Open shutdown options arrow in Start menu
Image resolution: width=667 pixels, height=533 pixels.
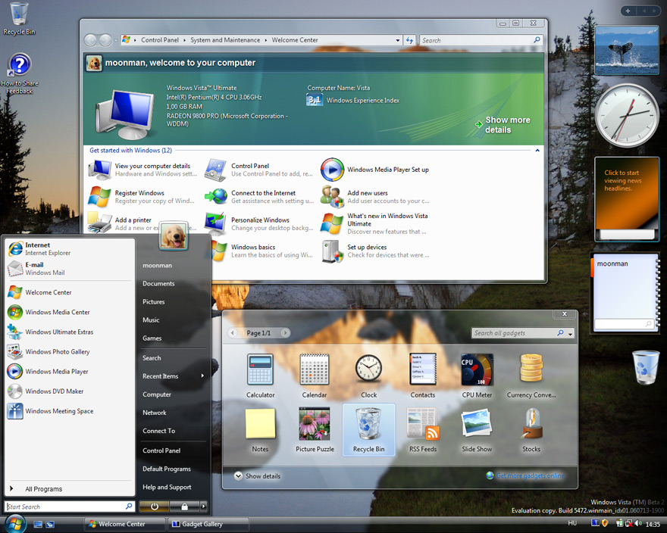point(204,507)
